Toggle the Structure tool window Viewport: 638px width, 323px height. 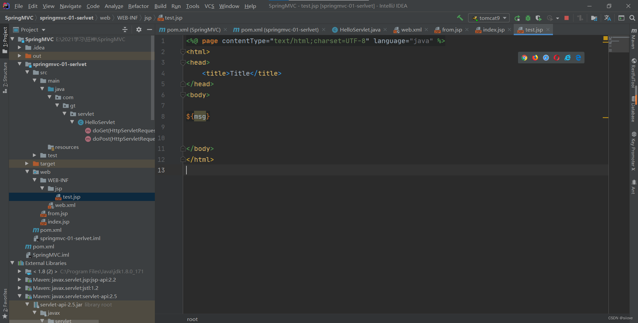pos(5,78)
